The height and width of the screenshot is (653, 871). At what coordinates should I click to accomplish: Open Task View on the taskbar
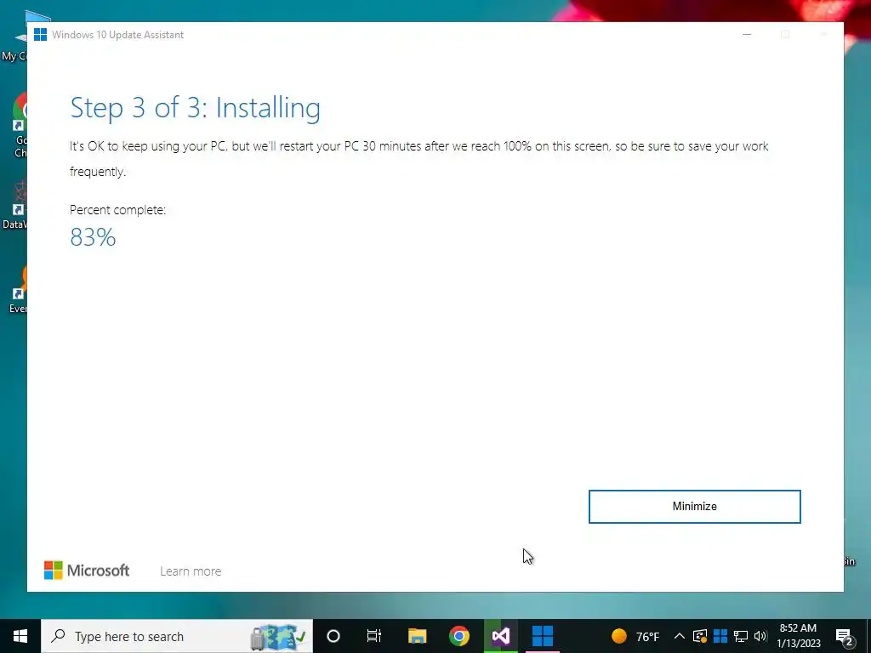pyautogui.click(x=374, y=636)
